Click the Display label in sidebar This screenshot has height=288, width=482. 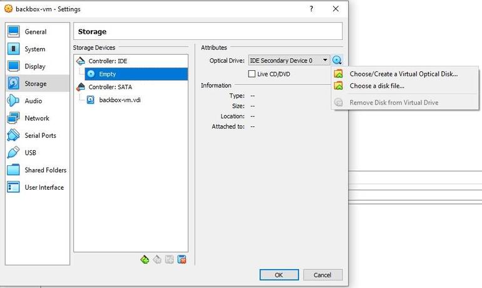click(x=35, y=66)
